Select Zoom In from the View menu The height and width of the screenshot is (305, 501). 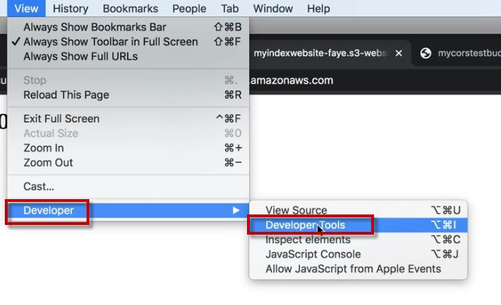[43, 148]
